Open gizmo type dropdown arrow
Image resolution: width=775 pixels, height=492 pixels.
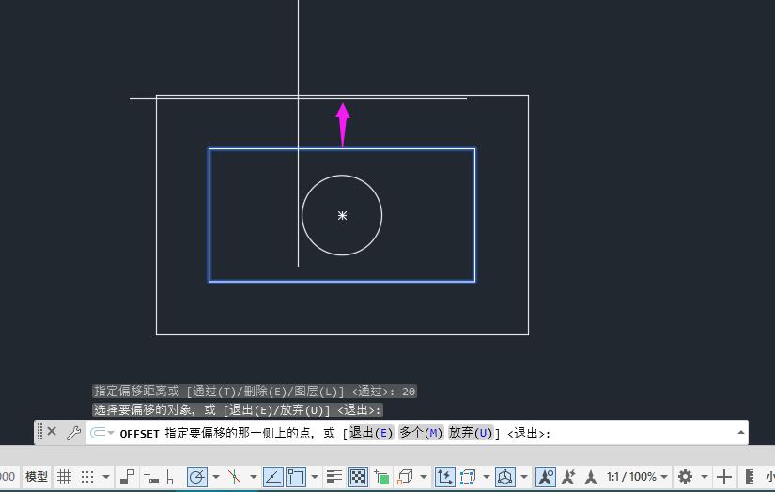point(524,477)
